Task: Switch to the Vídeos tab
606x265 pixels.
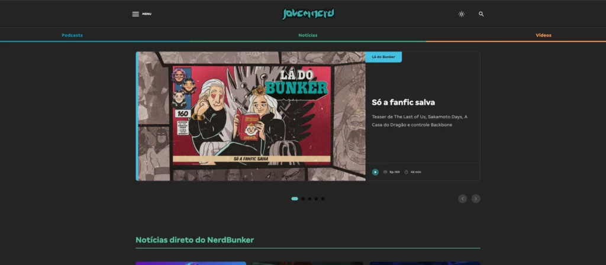Action: coord(543,35)
